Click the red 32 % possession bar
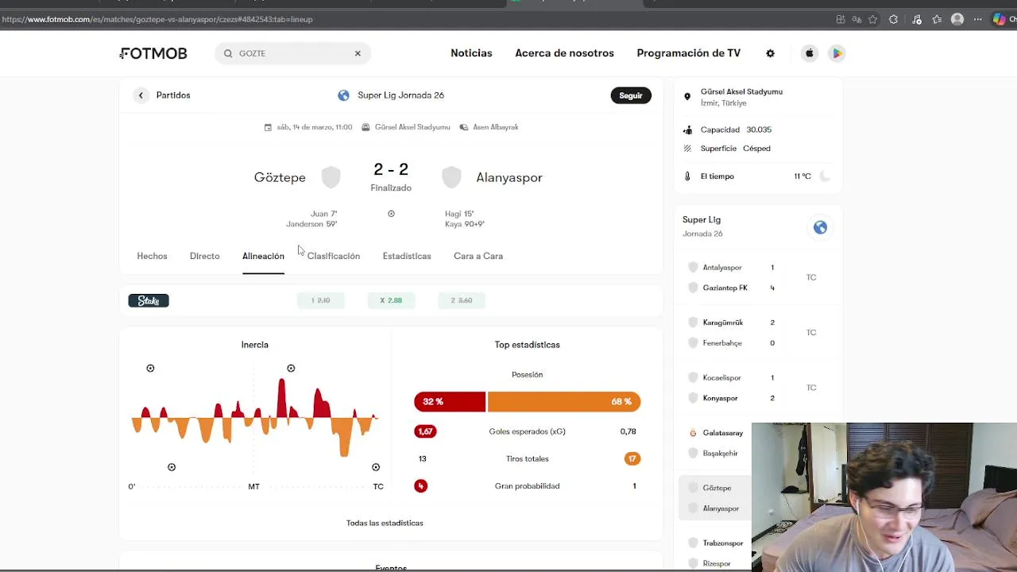Screen dimensions: 1017x572 450,401
